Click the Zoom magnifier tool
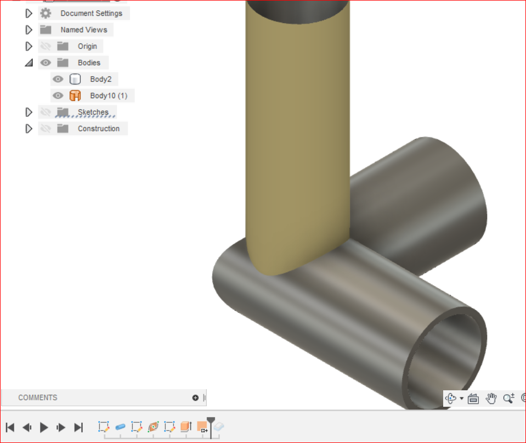 click(507, 399)
